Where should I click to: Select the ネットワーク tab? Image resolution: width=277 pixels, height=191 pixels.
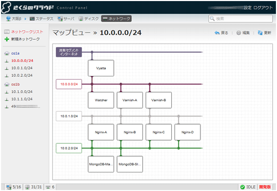[116, 19]
